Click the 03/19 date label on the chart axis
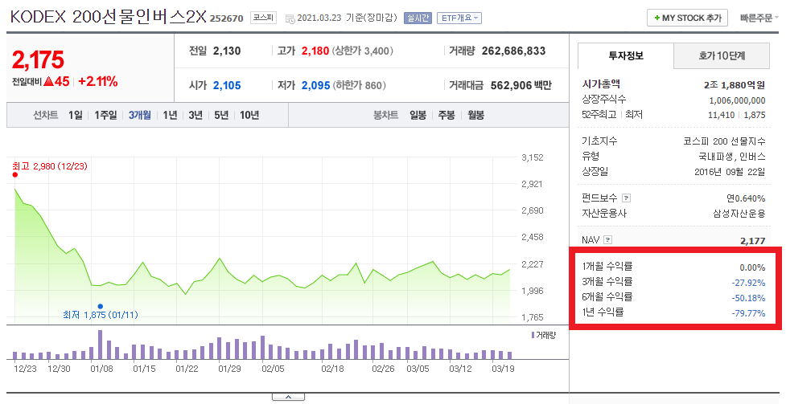Screen dimensions: 786x404 coord(503,369)
